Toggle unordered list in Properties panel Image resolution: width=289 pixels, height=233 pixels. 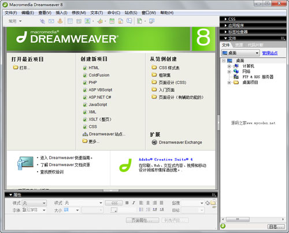point(141,209)
